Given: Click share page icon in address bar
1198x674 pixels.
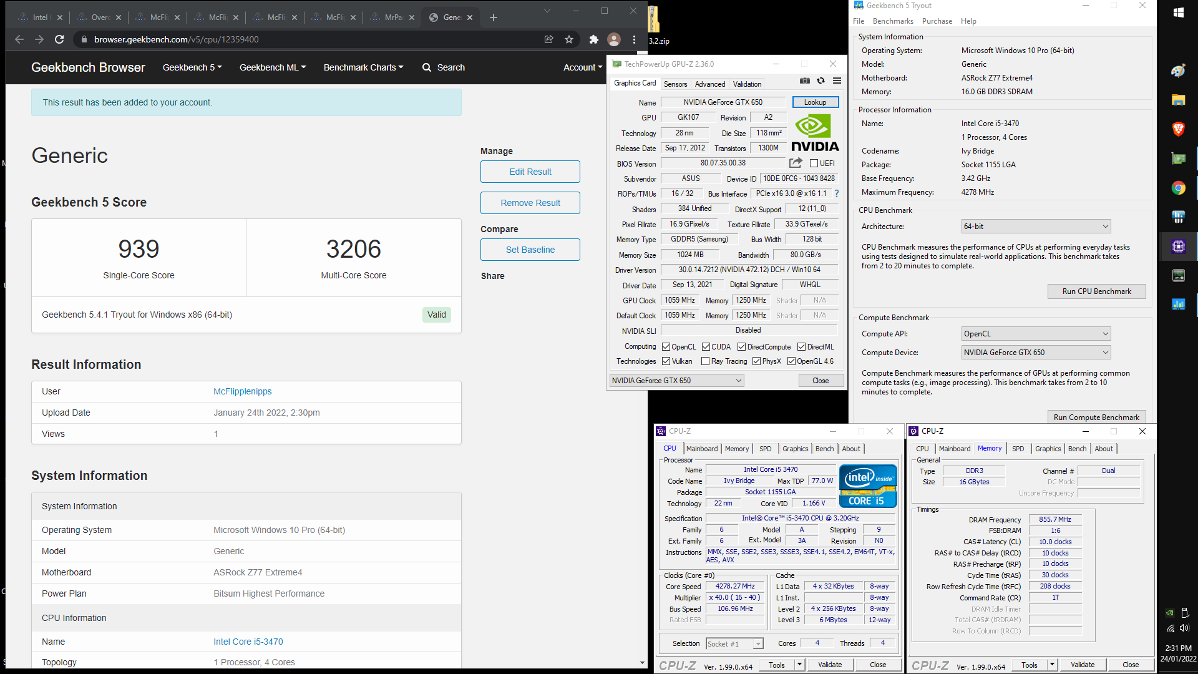Looking at the screenshot, I should (x=549, y=39).
